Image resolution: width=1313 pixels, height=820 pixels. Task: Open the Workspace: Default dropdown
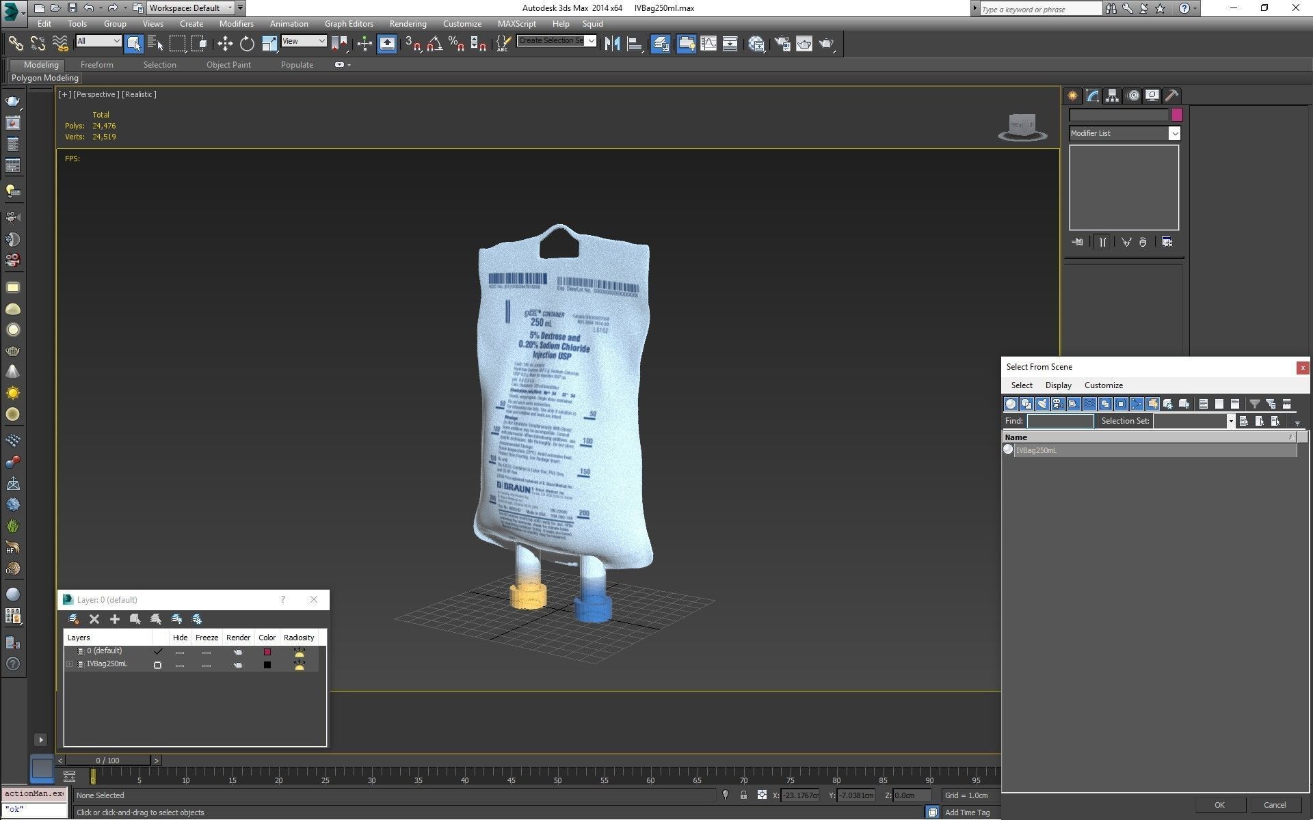pos(191,8)
